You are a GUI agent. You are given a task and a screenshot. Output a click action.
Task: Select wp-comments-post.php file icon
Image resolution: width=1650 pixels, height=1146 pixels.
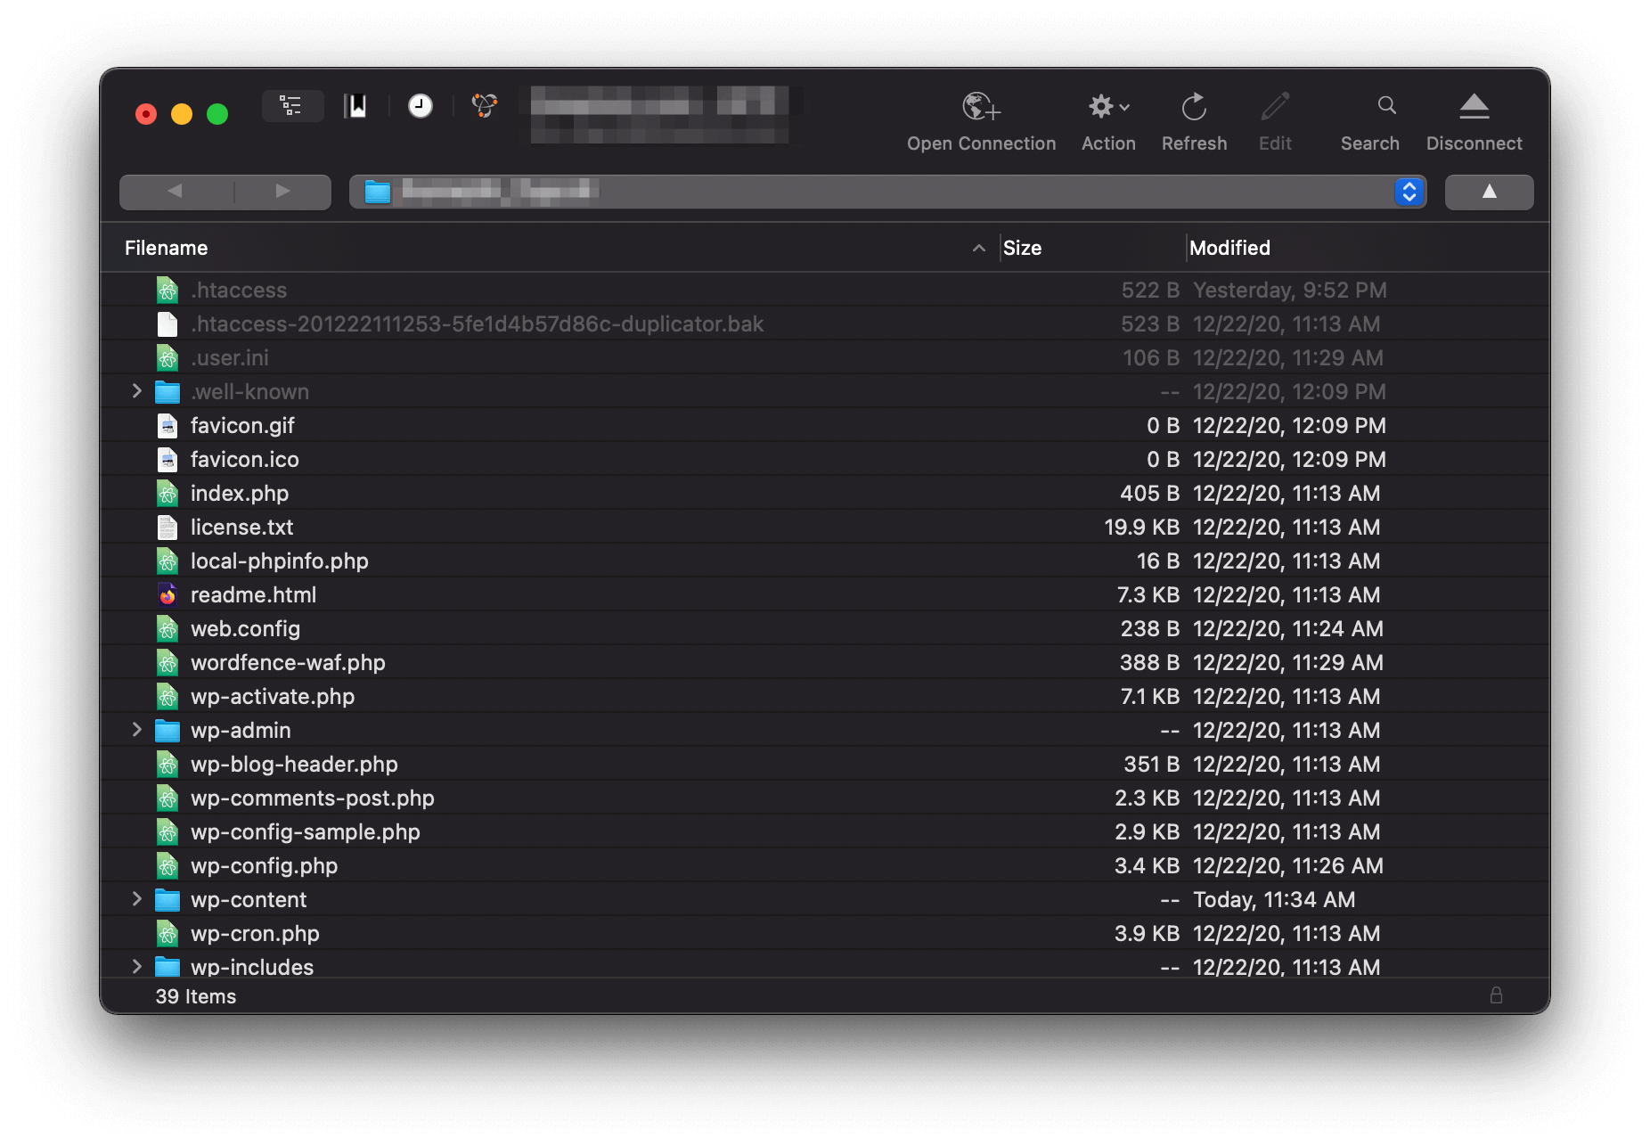pos(167,798)
